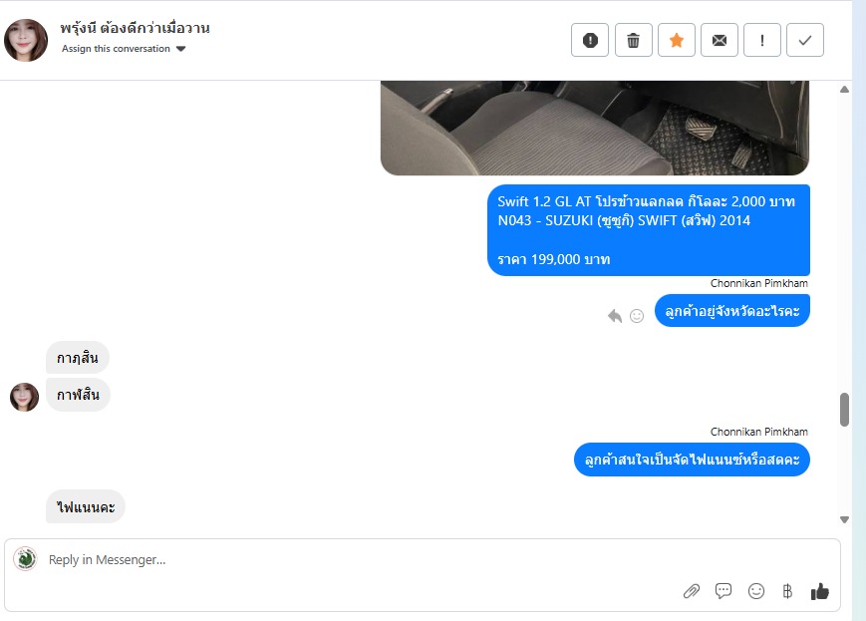Reply to the message with the arrow icon
This screenshot has height=621, width=866.
click(615, 315)
